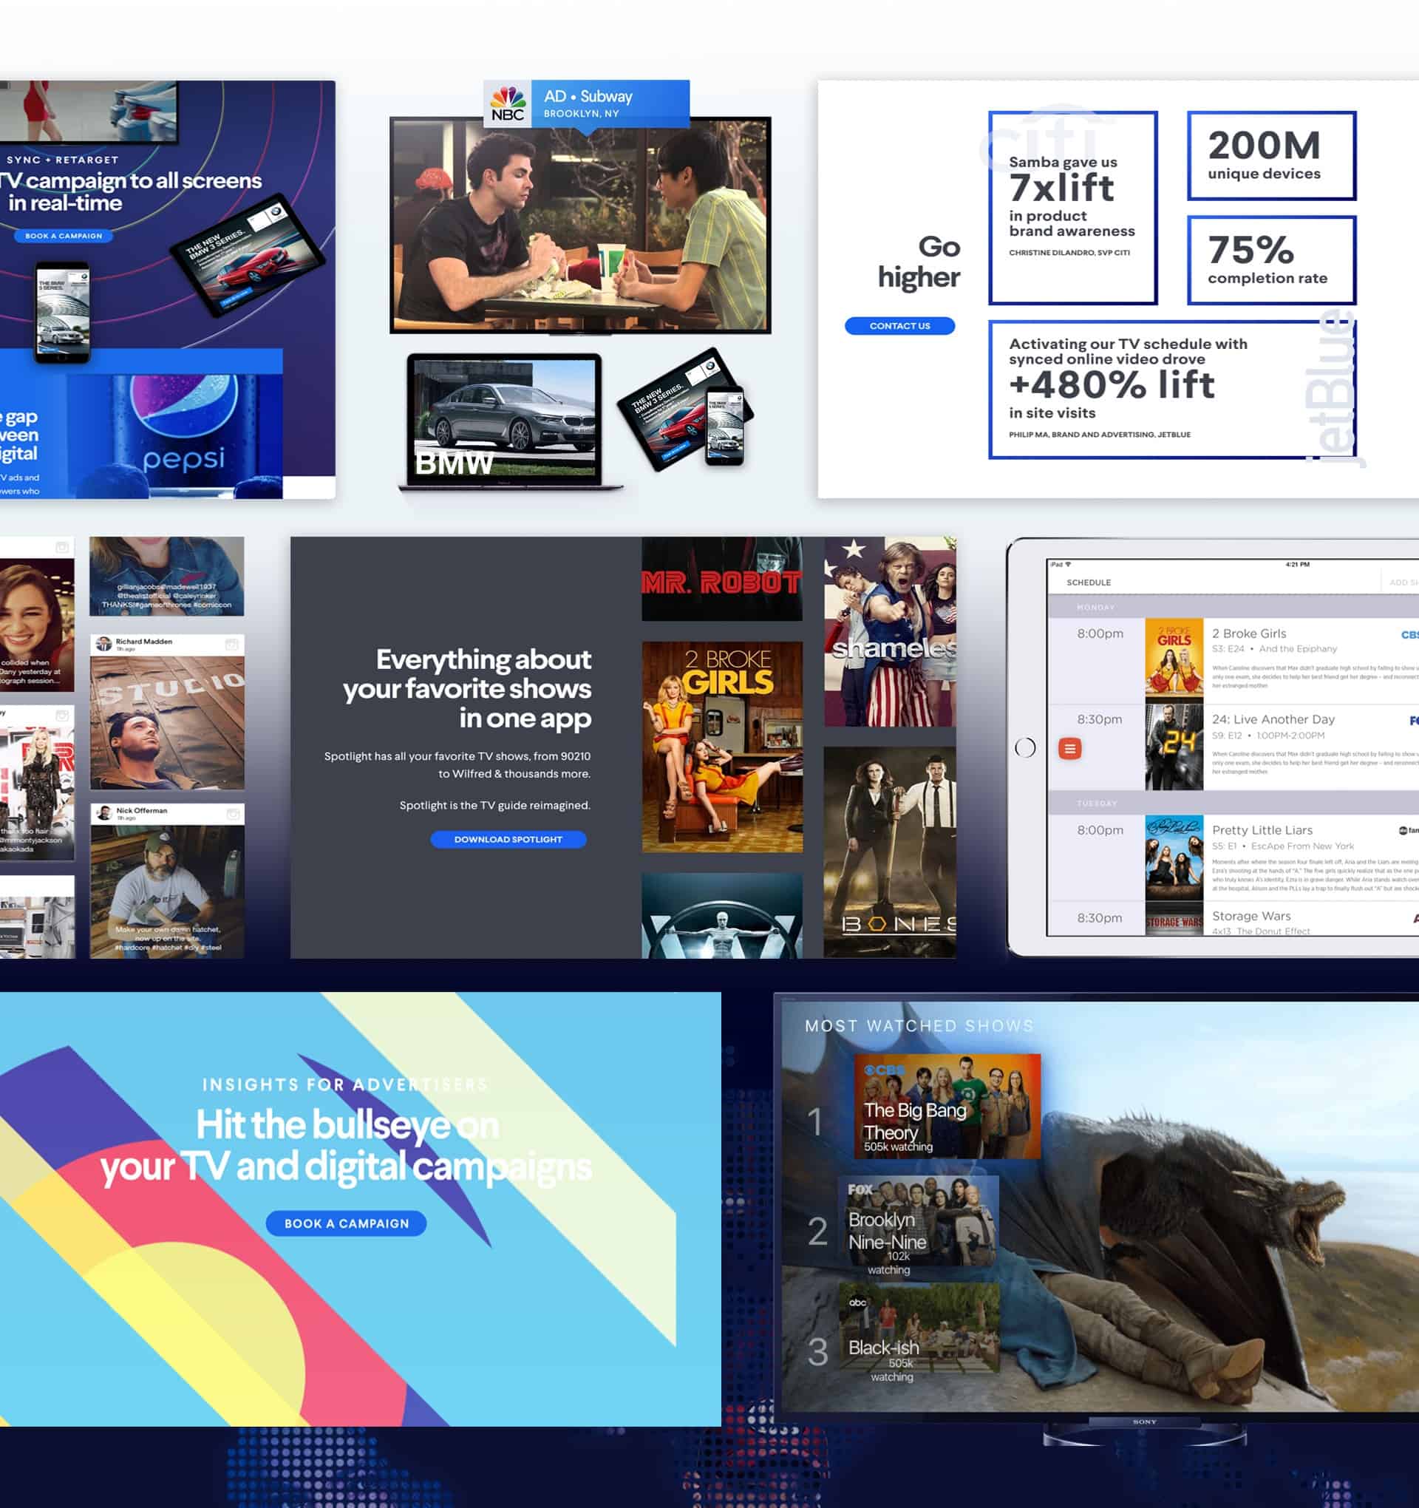
Task: Click the CBS logo on Big Bang Theory tile
Action: (x=885, y=1070)
